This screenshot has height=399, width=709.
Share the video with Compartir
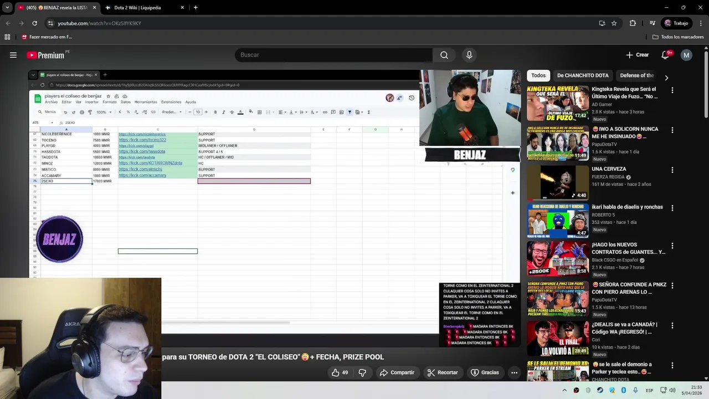[x=397, y=372]
